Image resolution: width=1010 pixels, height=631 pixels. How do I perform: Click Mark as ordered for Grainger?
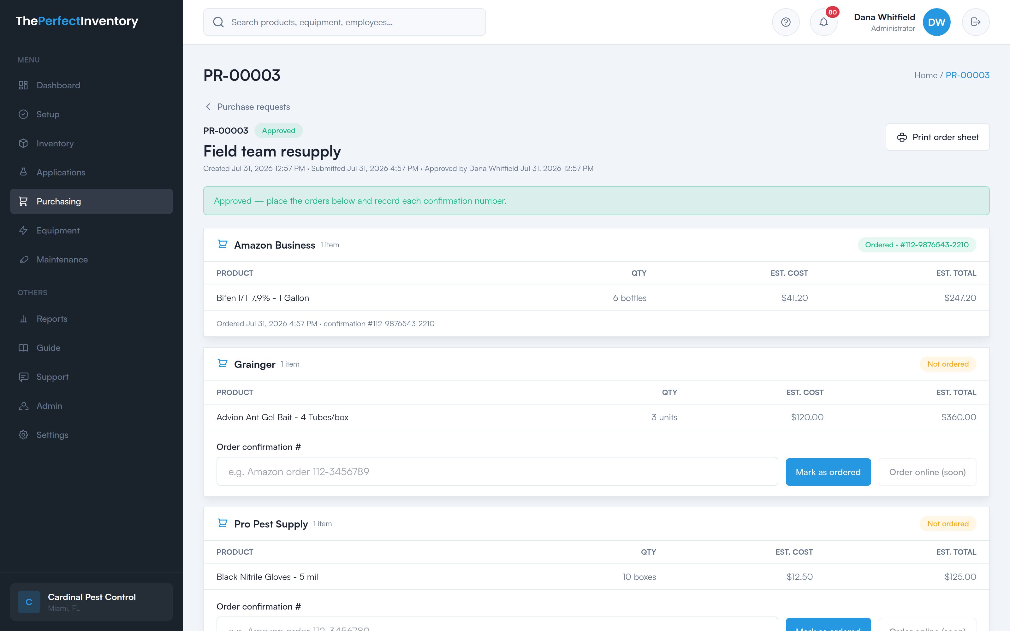[x=828, y=472]
